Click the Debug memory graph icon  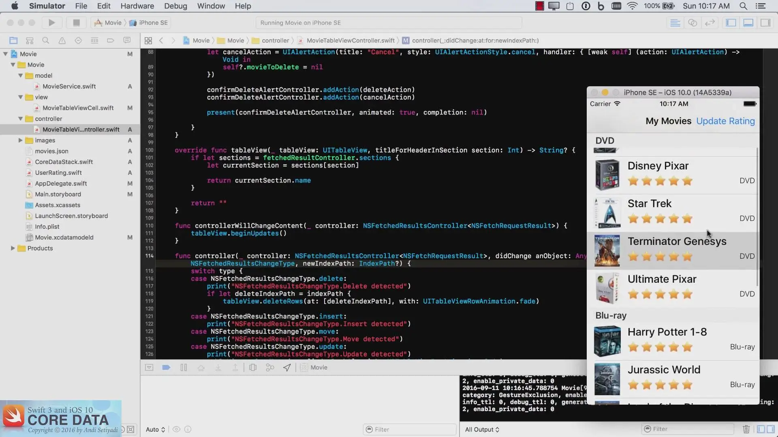click(270, 367)
